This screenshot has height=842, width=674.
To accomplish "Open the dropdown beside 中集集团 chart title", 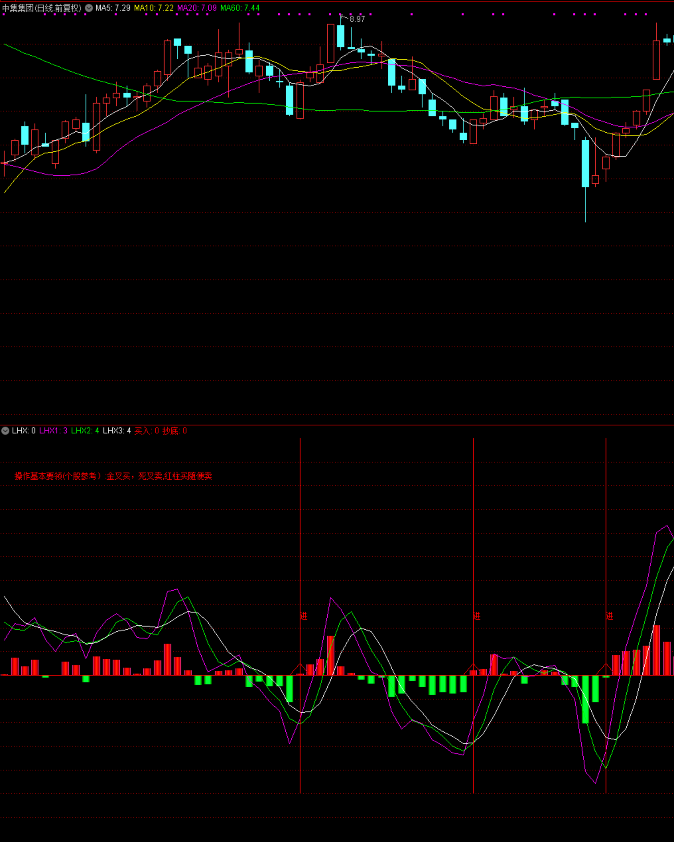I will (x=89, y=8).
